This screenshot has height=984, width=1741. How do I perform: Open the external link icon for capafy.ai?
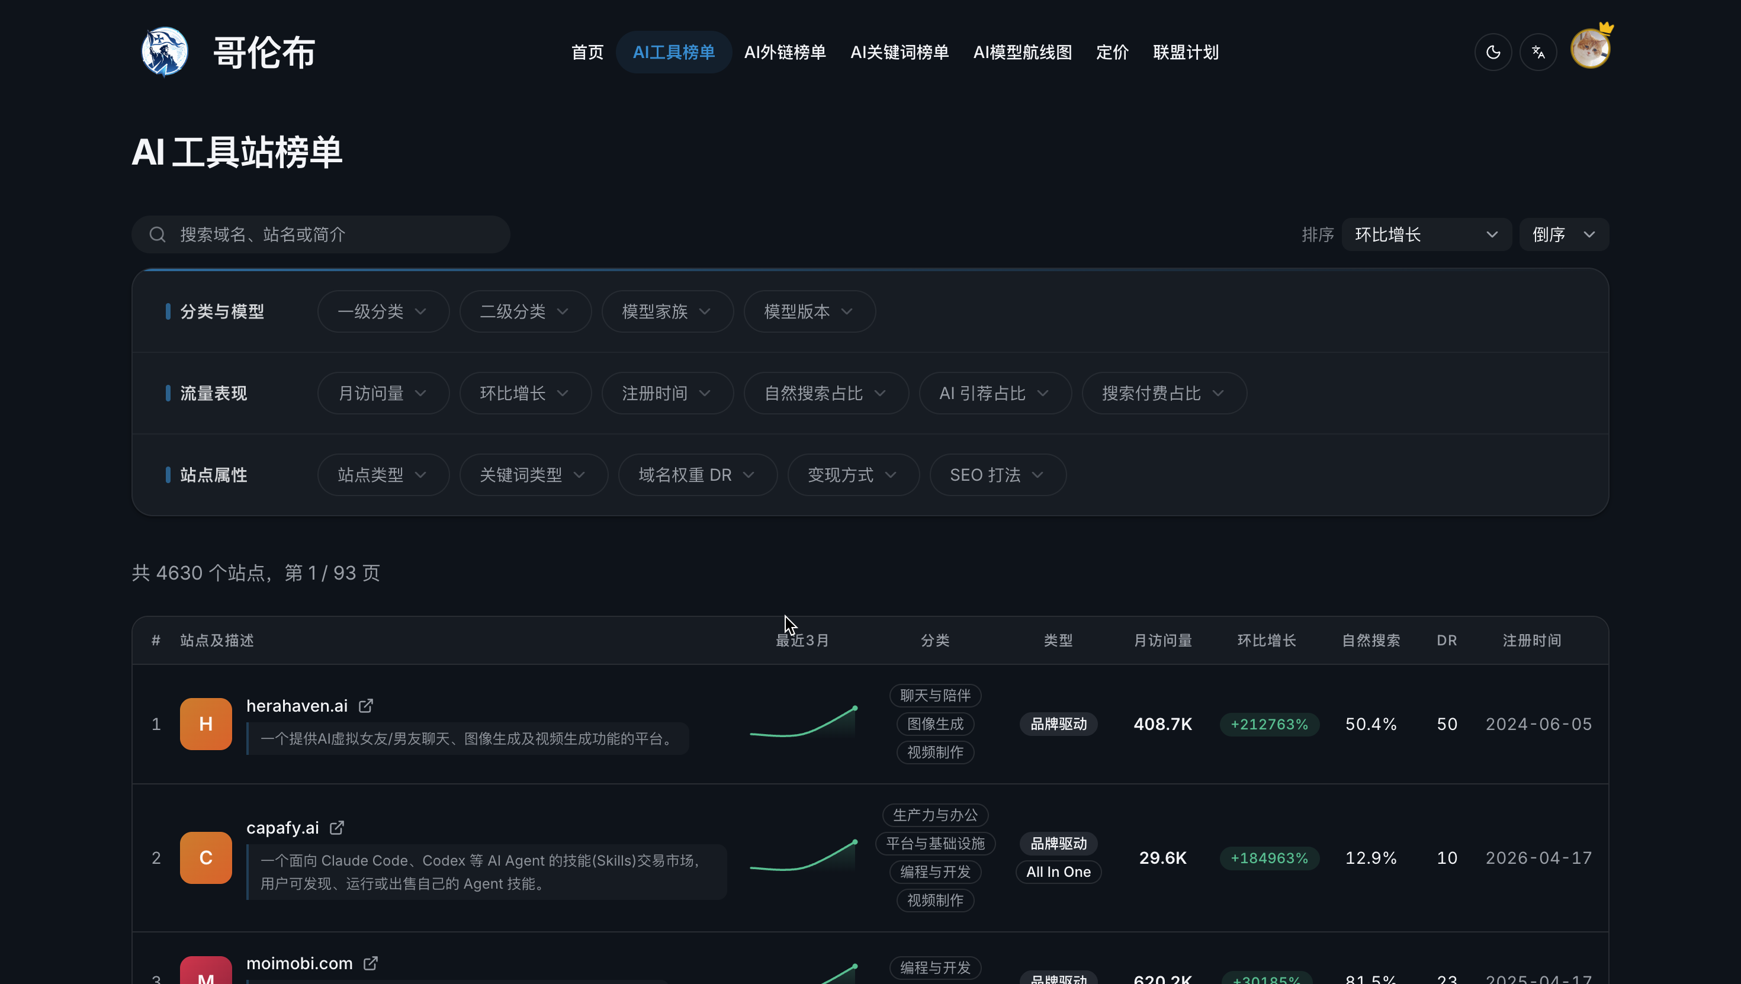(x=336, y=828)
